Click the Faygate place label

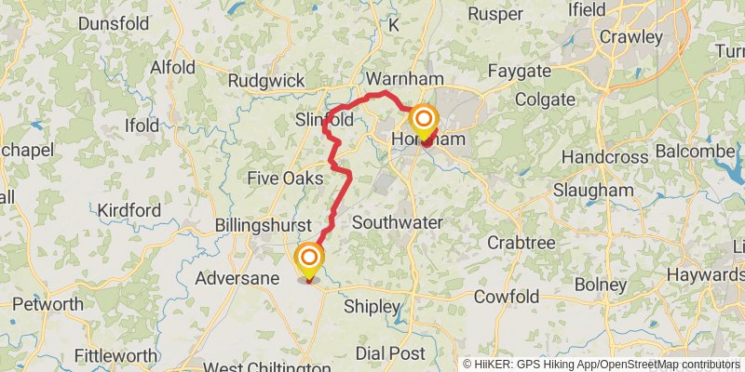(x=520, y=72)
